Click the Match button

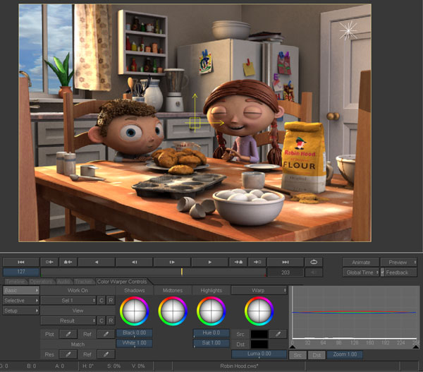pyautogui.click(x=78, y=344)
